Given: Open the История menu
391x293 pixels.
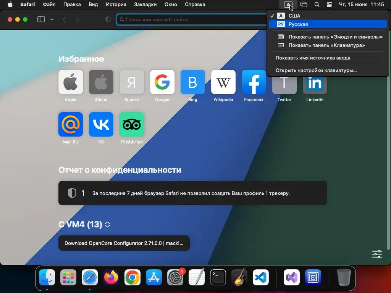Looking at the screenshot, I should click(x=116, y=5).
